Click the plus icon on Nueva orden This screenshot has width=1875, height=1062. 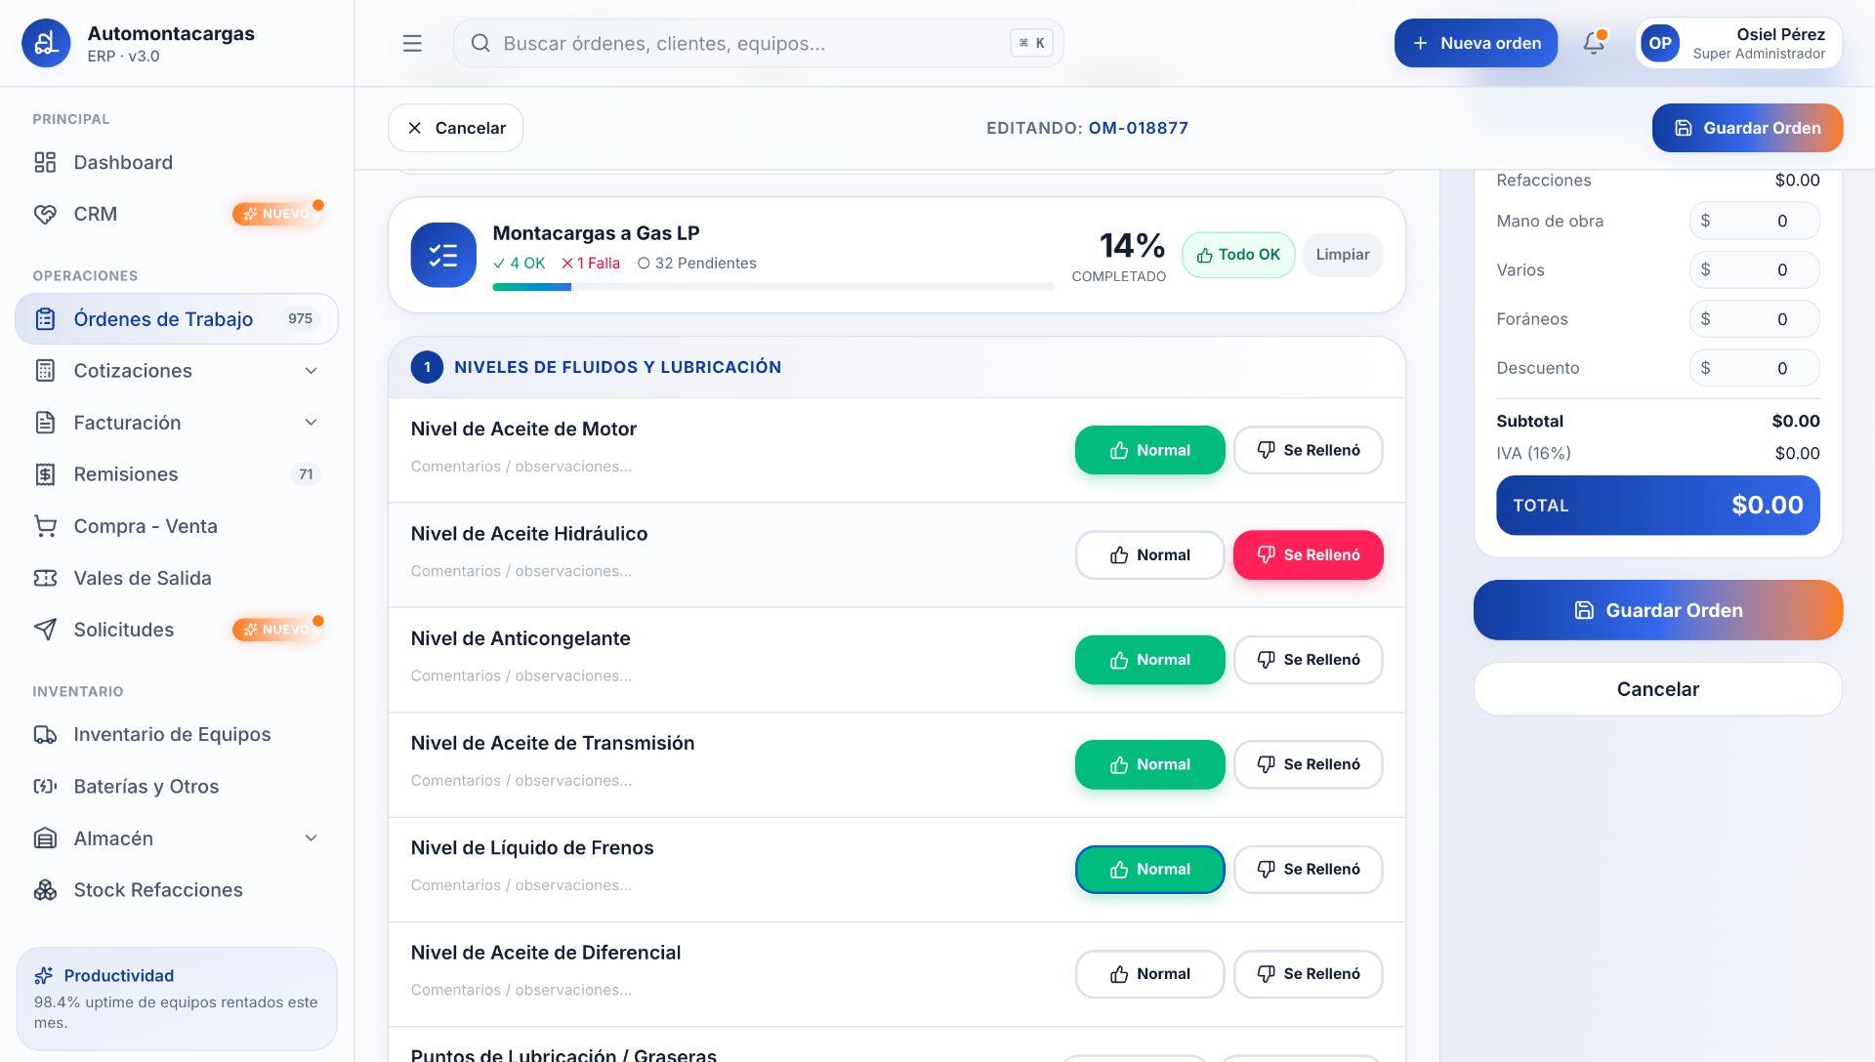click(x=1421, y=43)
